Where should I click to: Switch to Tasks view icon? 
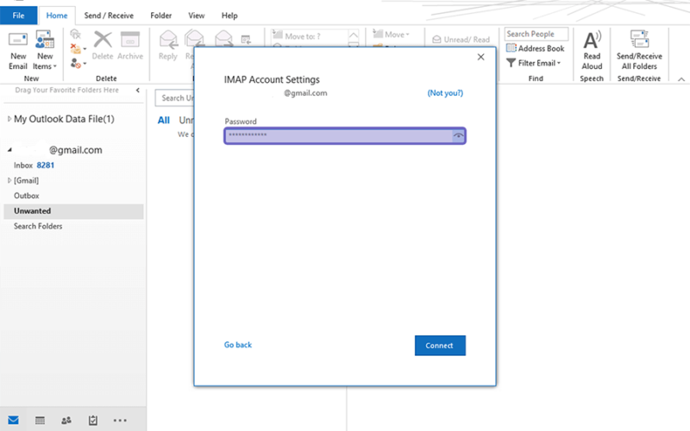93,421
